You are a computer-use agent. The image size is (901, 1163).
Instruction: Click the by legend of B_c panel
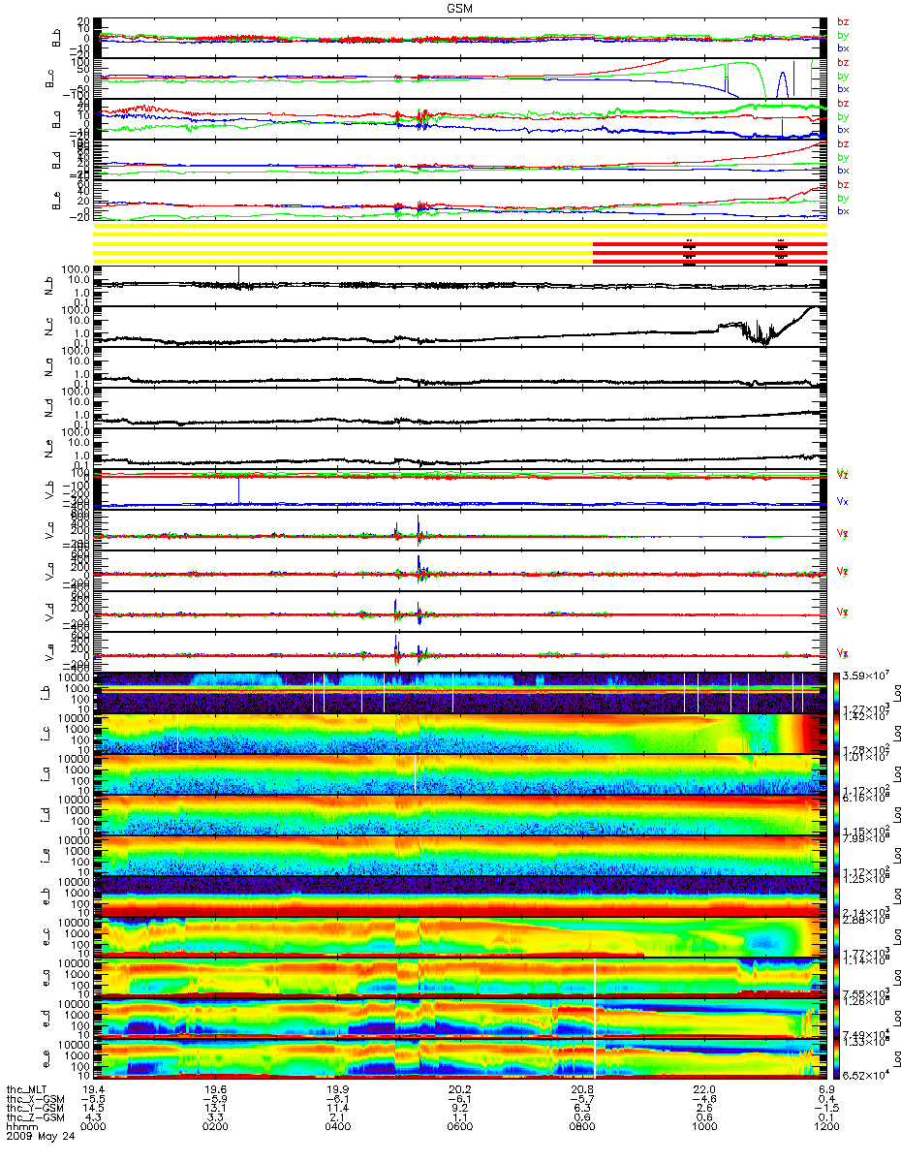(842, 76)
